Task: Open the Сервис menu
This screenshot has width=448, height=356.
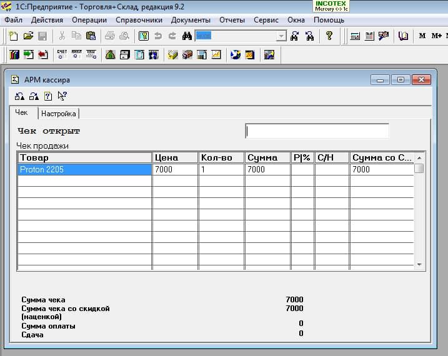Action: point(266,20)
